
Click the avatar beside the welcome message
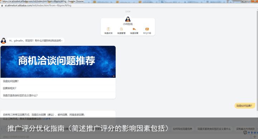coord(3,40)
